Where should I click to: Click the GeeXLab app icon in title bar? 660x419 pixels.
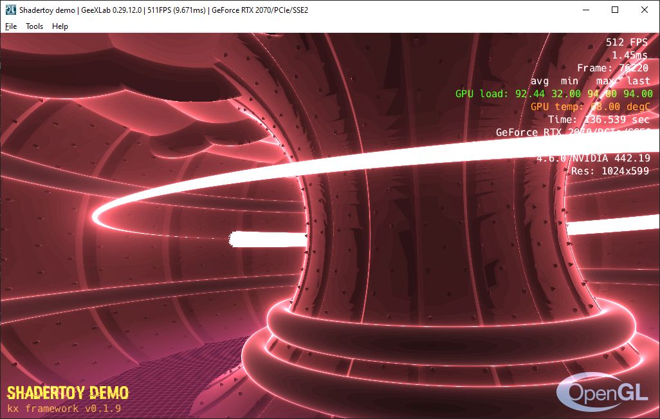pyautogui.click(x=10, y=10)
